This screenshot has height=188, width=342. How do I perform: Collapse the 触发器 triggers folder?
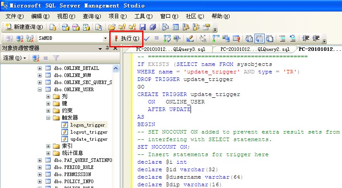(48, 118)
